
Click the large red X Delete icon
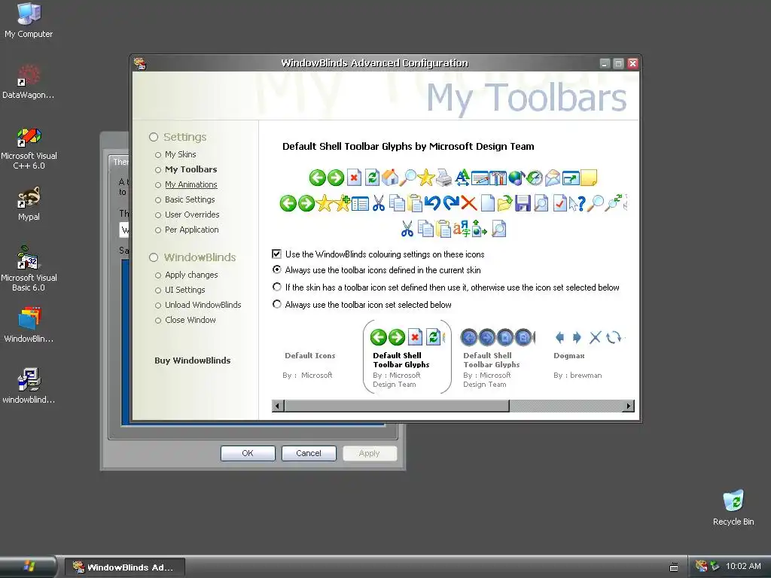468,203
